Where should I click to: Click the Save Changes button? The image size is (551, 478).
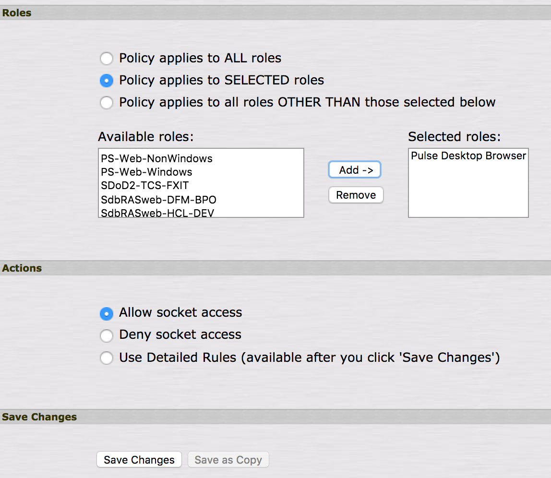point(139,459)
